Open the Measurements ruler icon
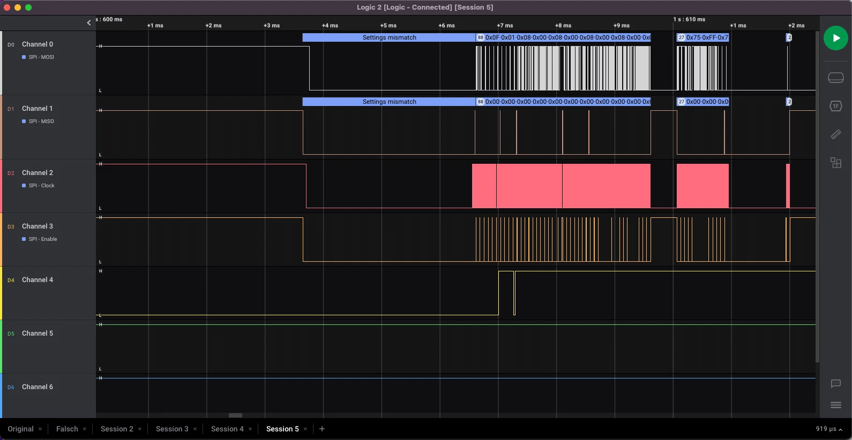 [835, 134]
